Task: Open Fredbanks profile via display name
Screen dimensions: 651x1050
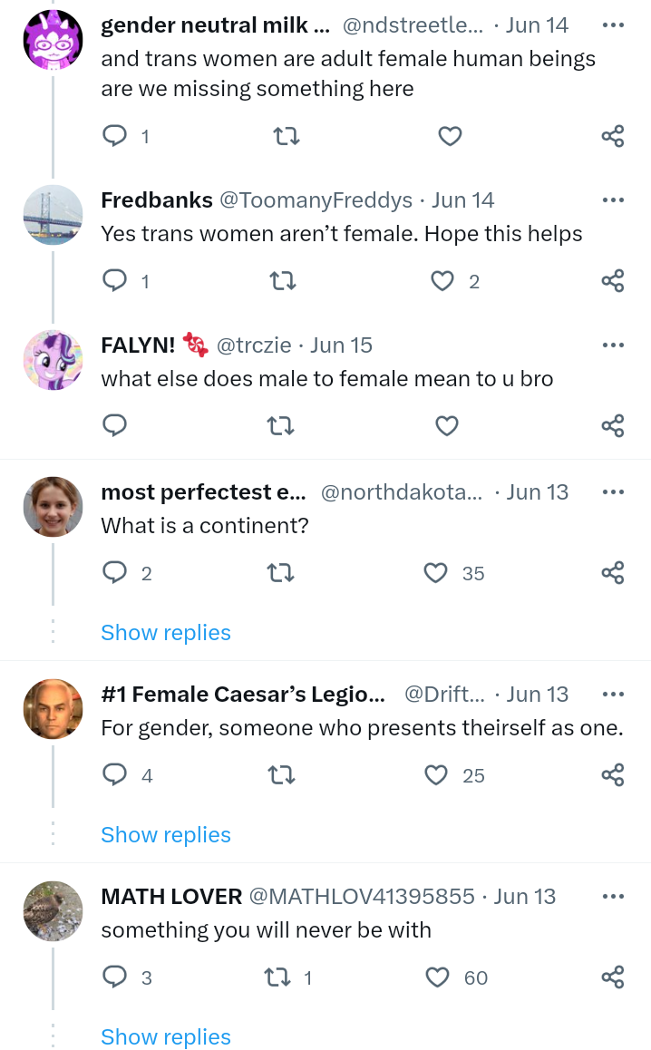Action: pos(157,200)
